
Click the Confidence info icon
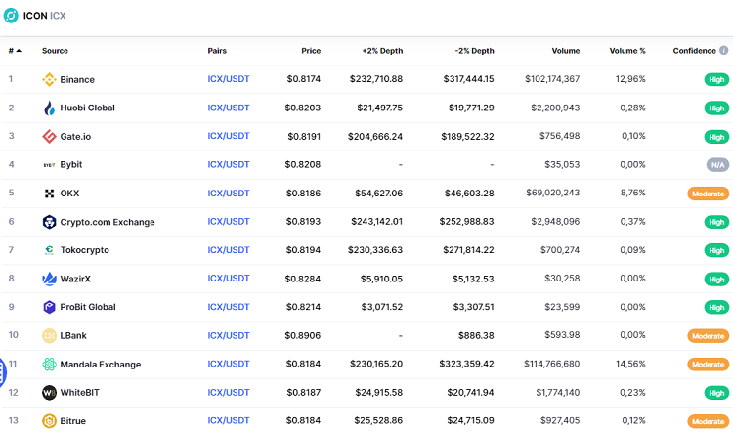click(724, 51)
